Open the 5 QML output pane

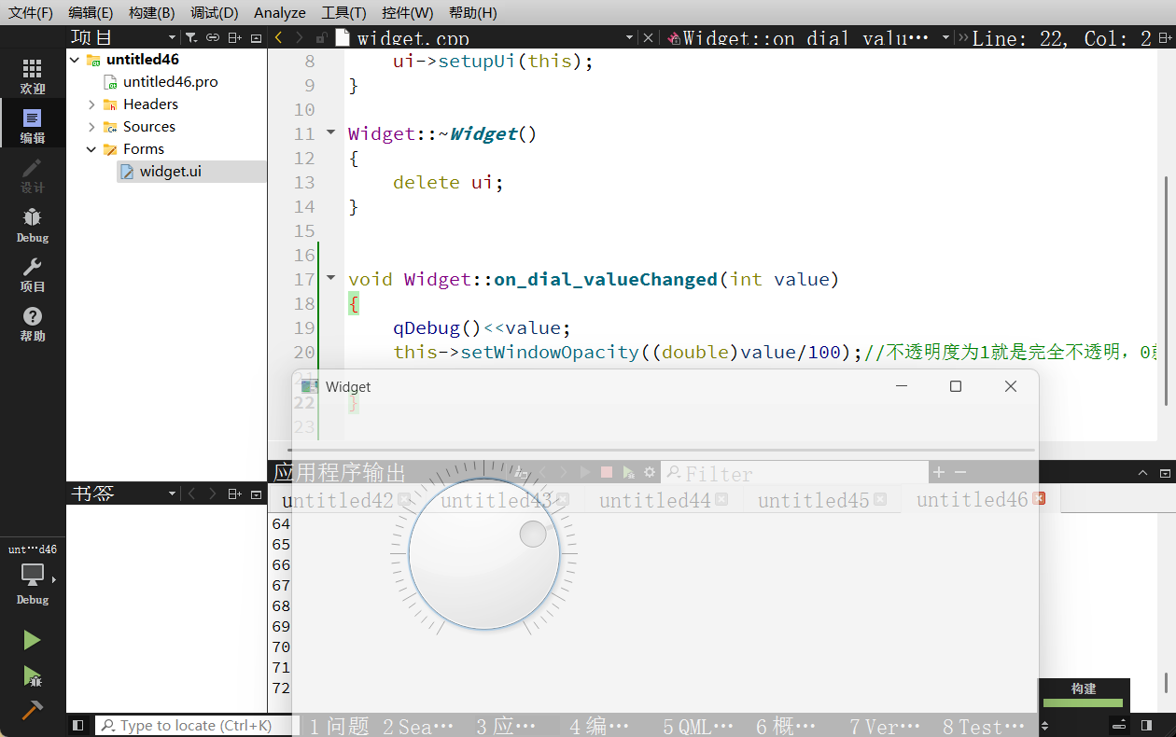[x=698, y=726]
